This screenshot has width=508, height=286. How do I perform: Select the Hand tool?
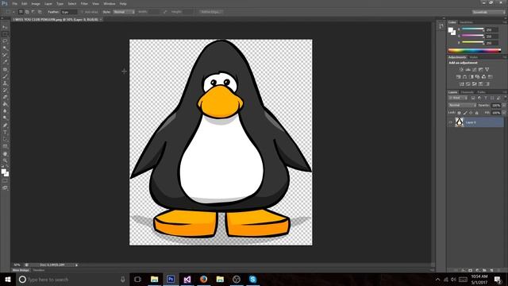(5, 154)
